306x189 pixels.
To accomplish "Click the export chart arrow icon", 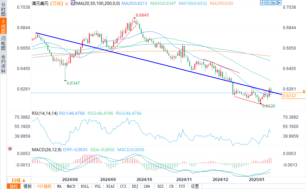I will pos(279,3).
